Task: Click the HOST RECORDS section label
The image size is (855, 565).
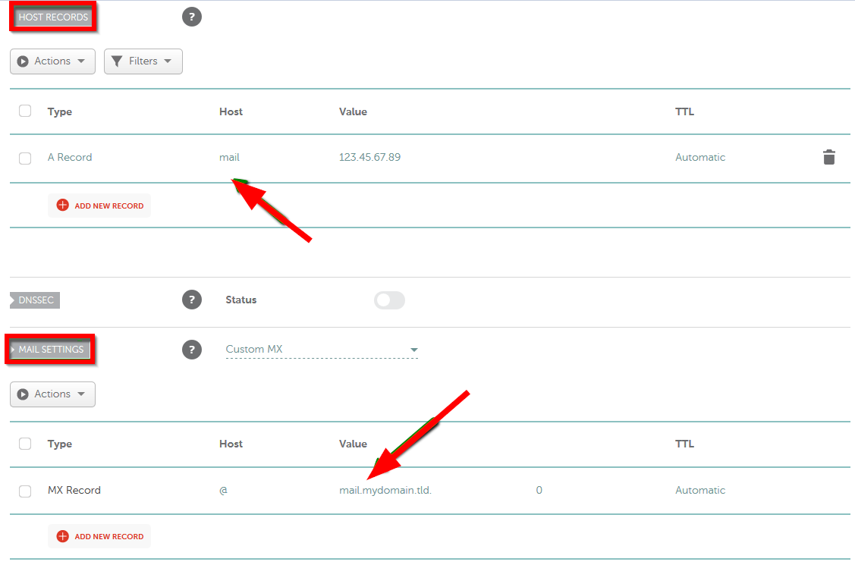Action: click(52, 17)
